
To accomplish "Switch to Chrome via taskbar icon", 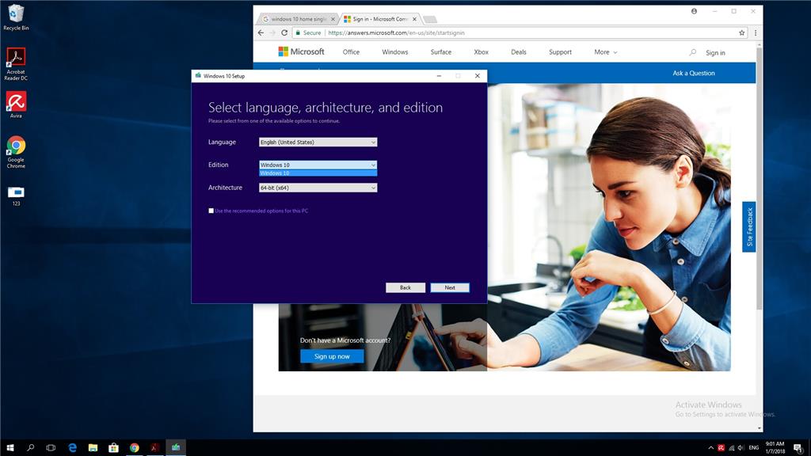I will 135,447.
